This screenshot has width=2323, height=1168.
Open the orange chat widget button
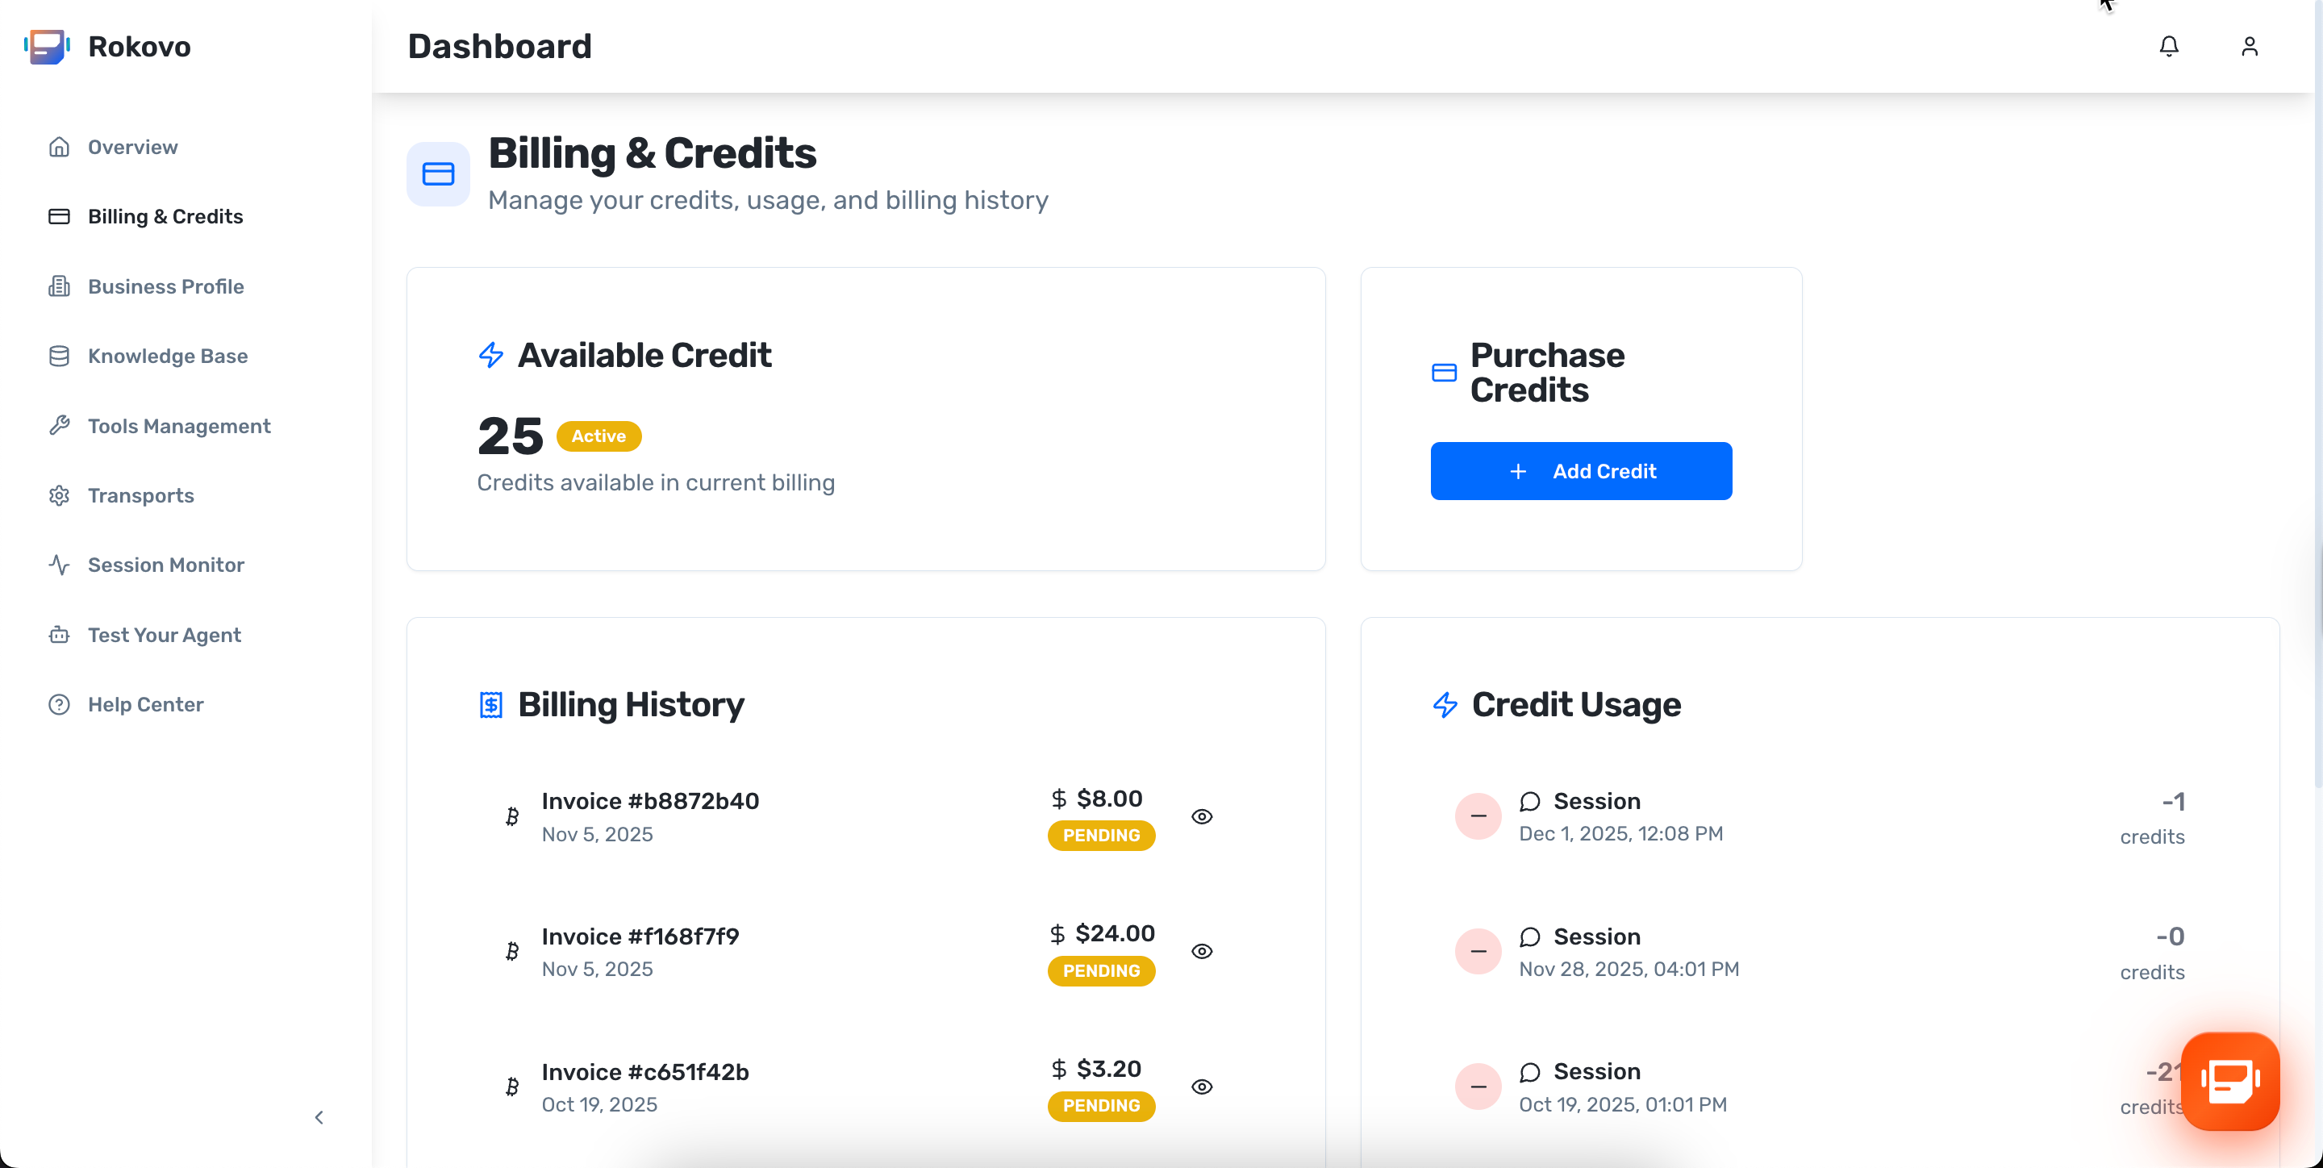(2230, 1081)
